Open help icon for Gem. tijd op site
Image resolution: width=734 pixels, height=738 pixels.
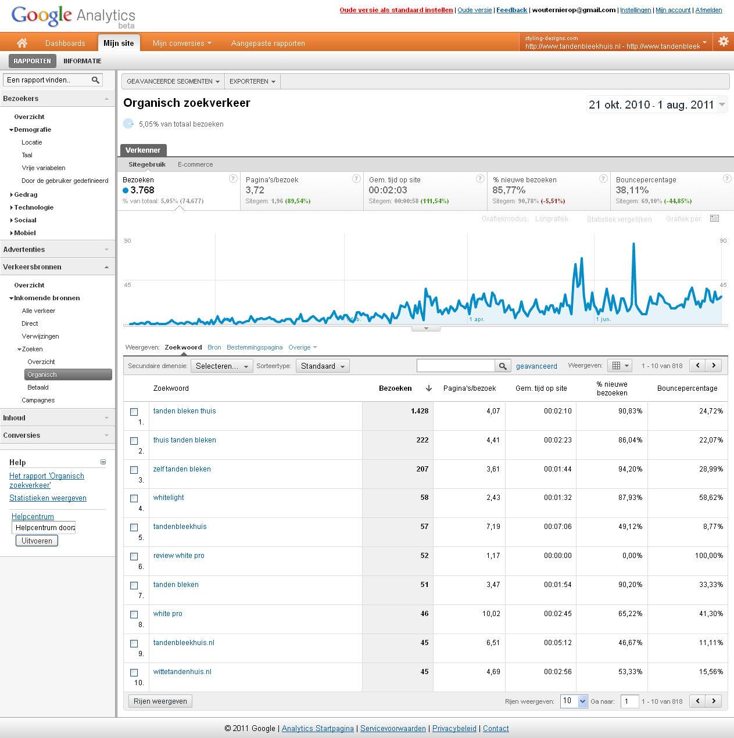480,179
